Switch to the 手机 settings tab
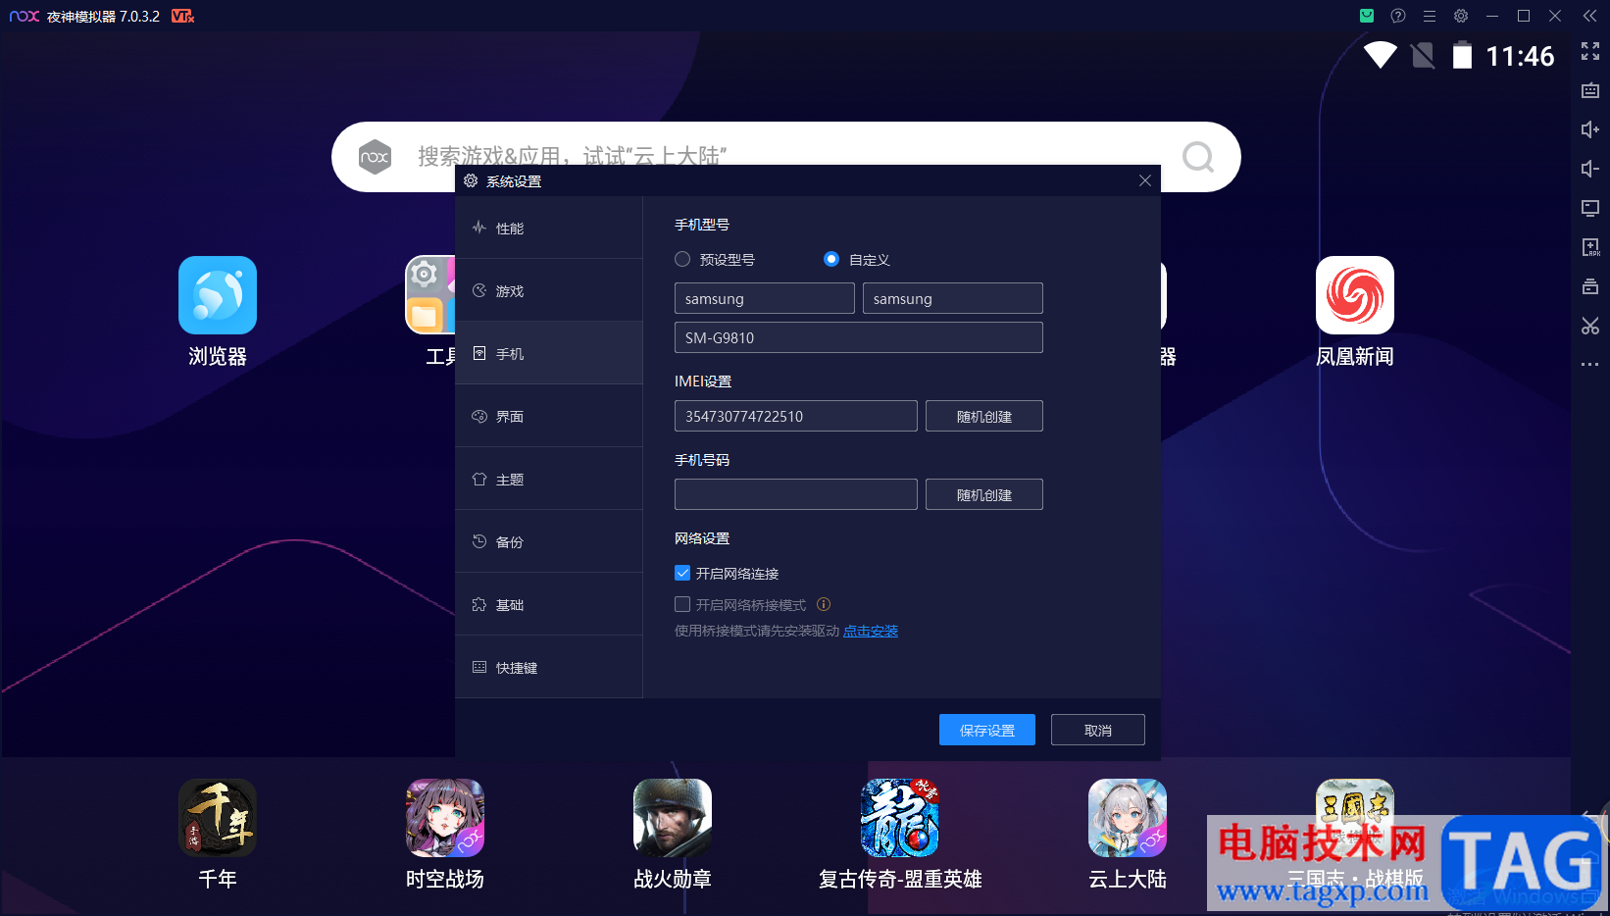The width and height of the screenshot is (1610, 916). (549, 353)
